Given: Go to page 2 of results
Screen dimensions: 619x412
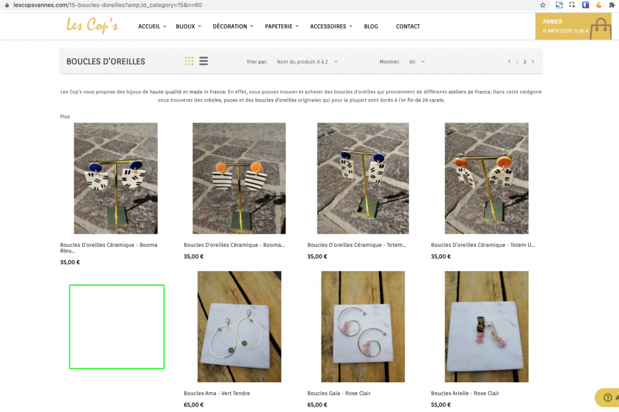Looking at the screenshot, I should 525,62.
